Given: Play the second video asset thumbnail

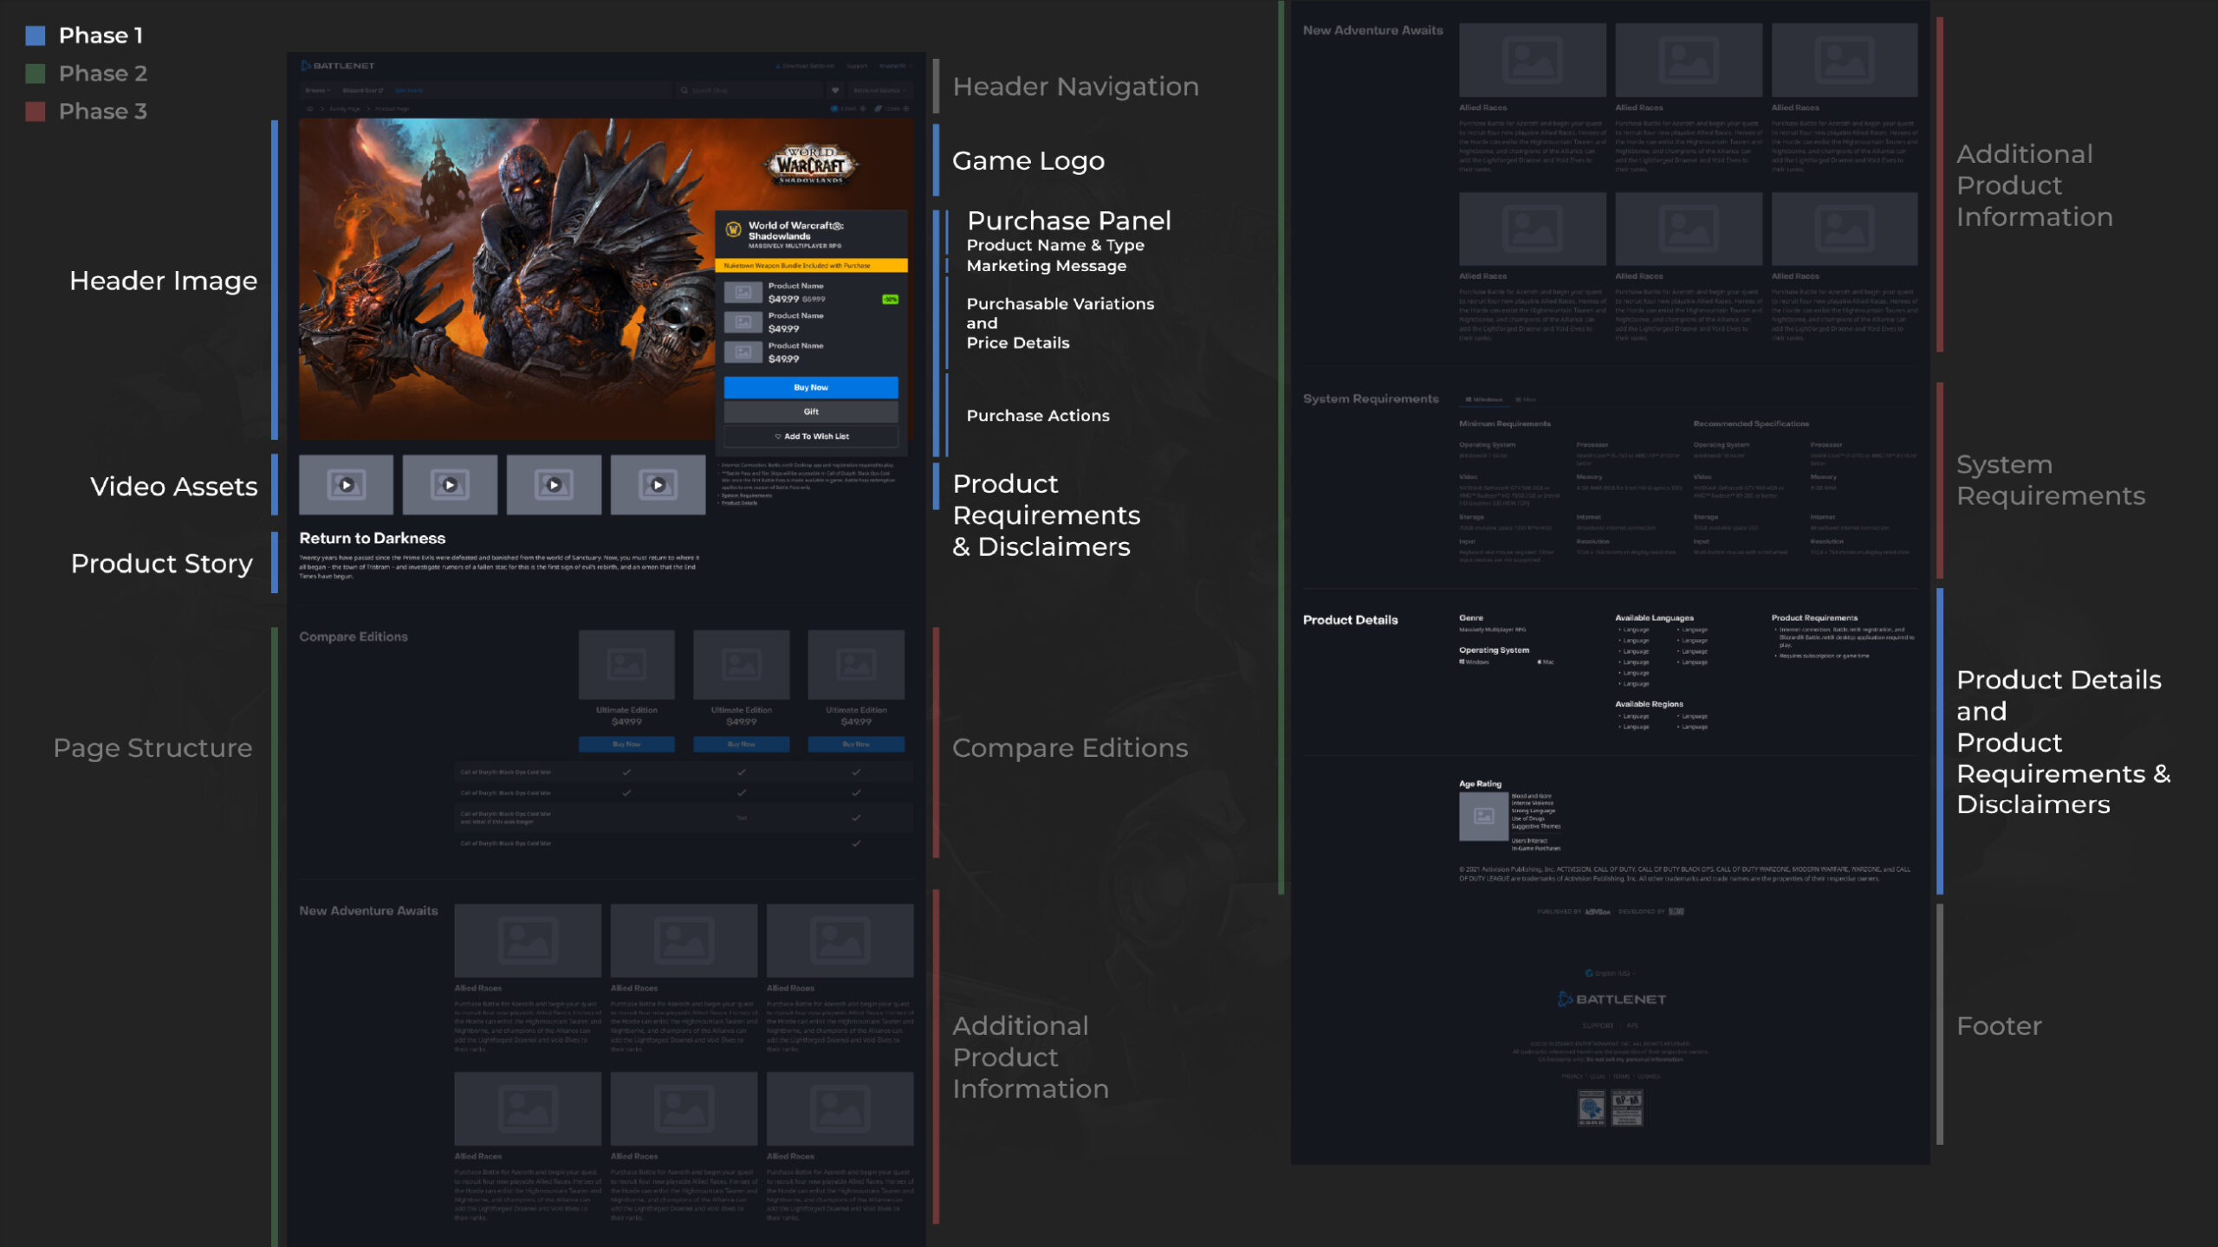Looking at the screenshot, I should coord(451,485).
